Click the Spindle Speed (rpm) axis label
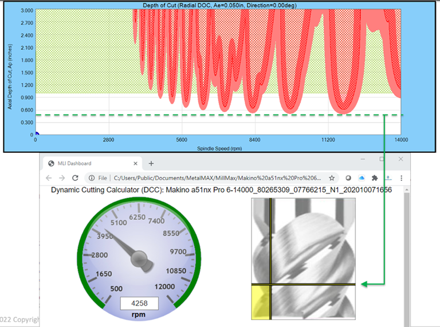The image size is (440, 327). (219, 148)
